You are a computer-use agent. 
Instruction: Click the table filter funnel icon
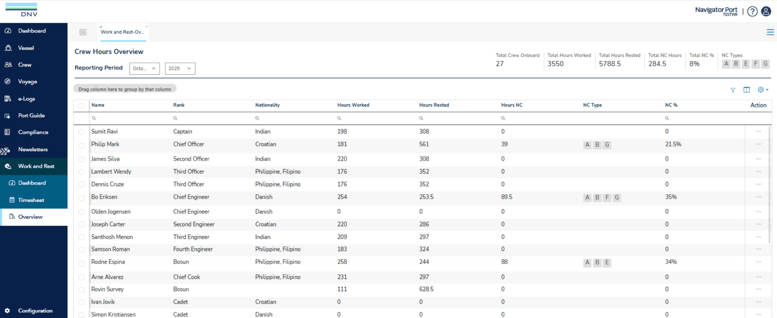coord(733,90)
